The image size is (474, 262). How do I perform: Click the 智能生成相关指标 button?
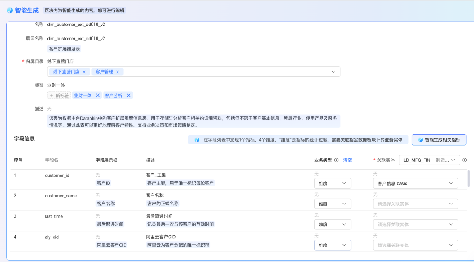pos(439,140)
